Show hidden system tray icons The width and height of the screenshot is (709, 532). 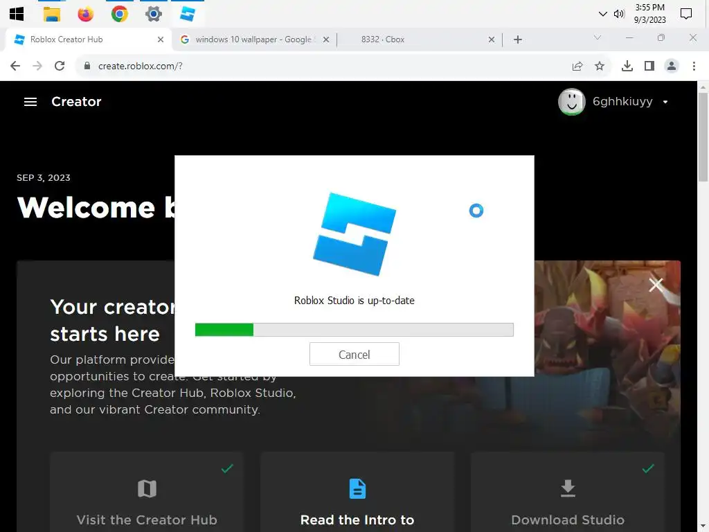pos(602,14)
